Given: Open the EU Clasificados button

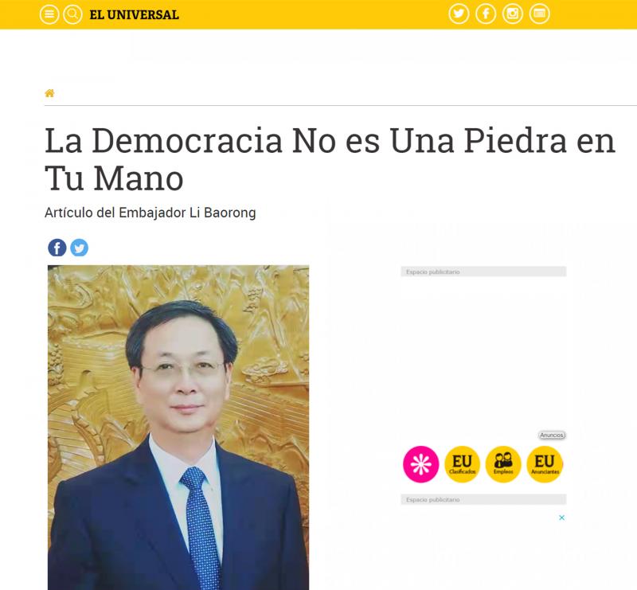Looking at the screenshot, I should (463, 464).
